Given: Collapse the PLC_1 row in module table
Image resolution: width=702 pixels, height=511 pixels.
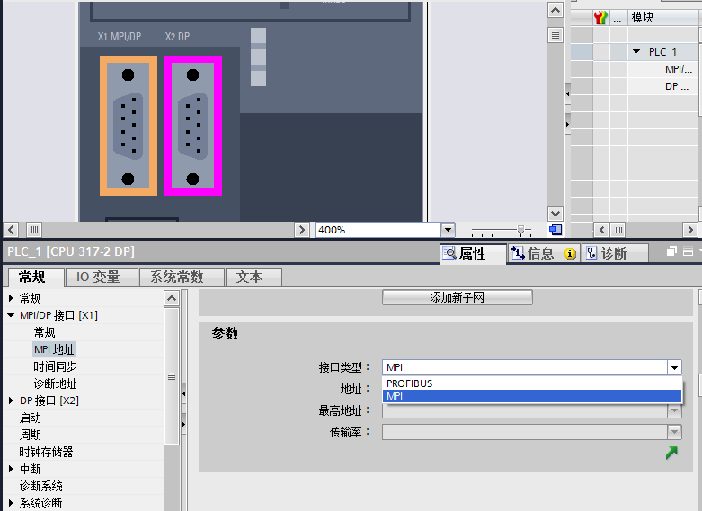Looking at the screenshot, I should tap(637, 52).
